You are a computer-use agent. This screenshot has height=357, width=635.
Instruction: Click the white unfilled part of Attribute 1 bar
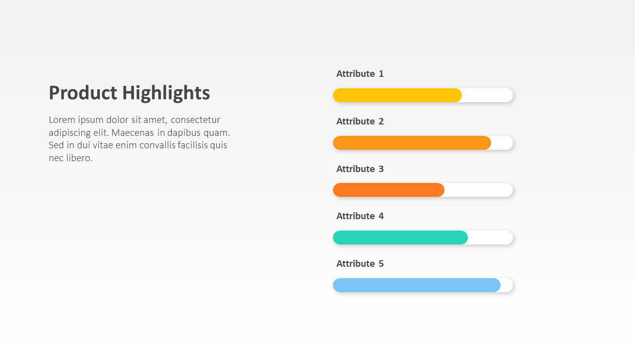tap(487, 95)
